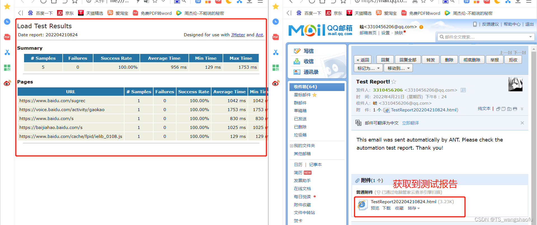Click the 举报 button

coord(494,60)
